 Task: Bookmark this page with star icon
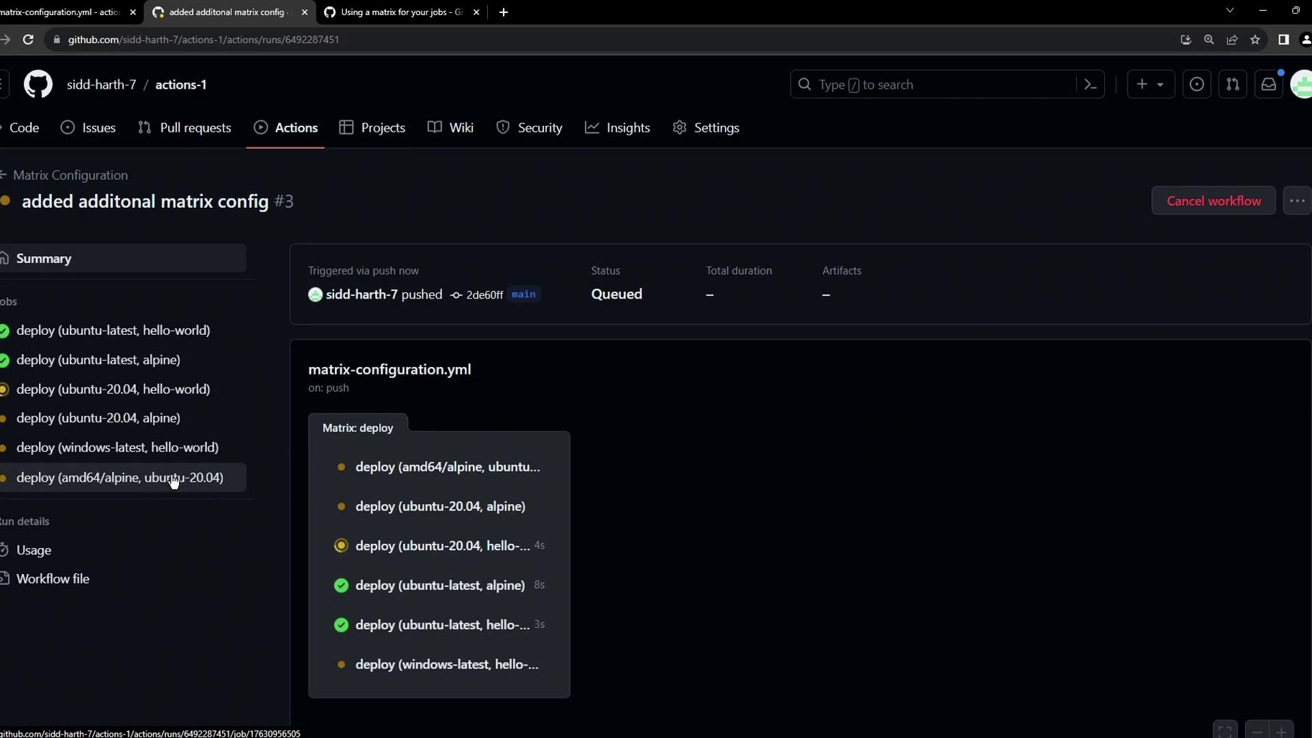click(x=1255, y=40)
